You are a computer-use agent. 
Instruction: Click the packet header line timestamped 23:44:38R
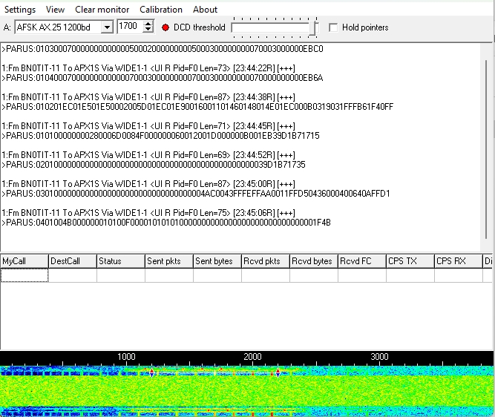[148, 97]
